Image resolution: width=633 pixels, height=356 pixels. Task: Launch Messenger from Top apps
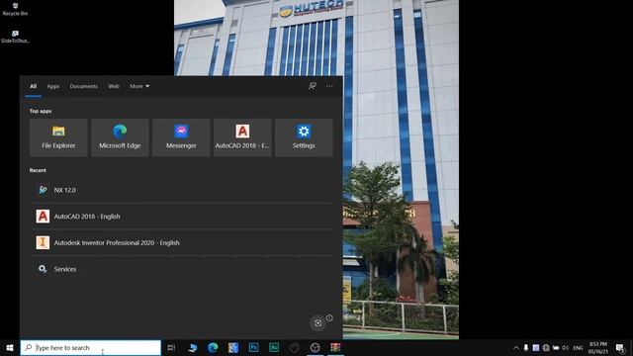[181, 137]
